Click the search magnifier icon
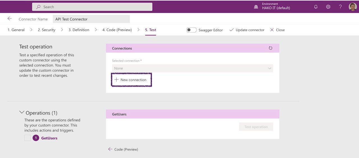359x158 pixels. [38, 7]
